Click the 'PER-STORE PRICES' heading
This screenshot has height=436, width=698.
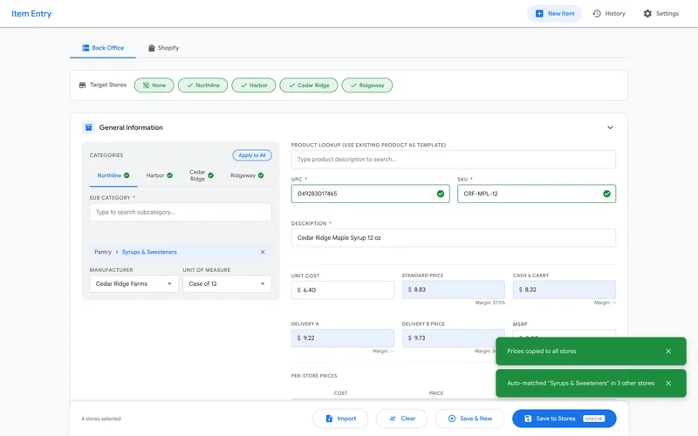pos(314,376)
